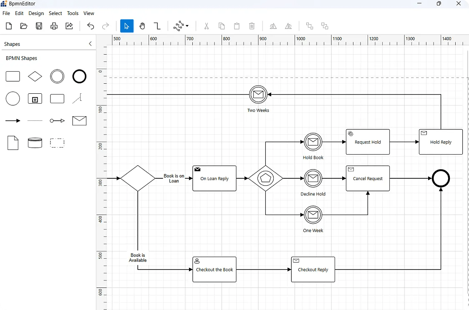Toggle the pointer selection tool
This screenshot has height=310, width=469.
pyautogui.click(x=127, y=26)
